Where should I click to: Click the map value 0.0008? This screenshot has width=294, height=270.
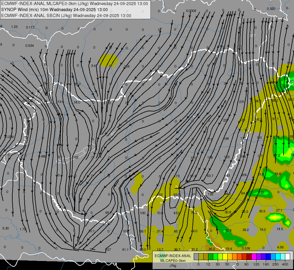(x=191, y=11)
